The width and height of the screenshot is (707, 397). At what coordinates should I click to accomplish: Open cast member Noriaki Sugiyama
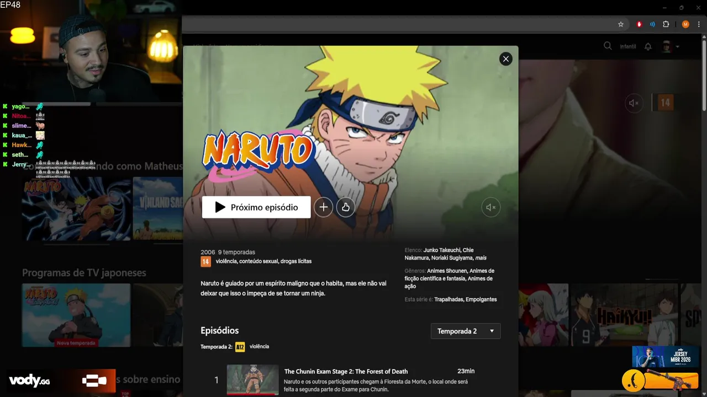click(x=452, y=258)
